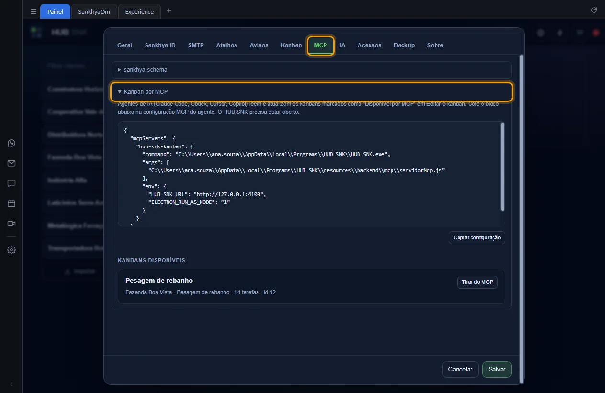Open the calendar sidebar icon
Image resolution: width=605 pixels, height=393 pixels.
[11, 203]
